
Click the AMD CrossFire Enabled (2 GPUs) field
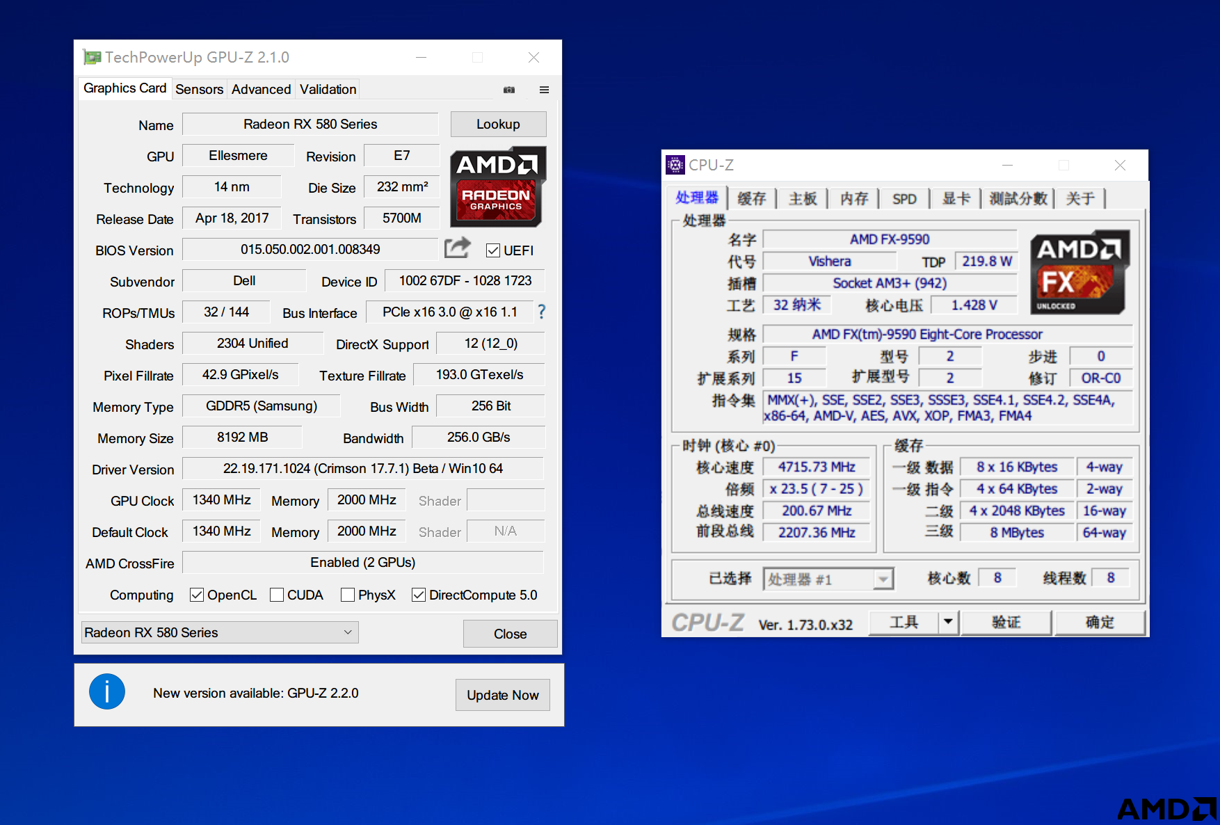(x=363, y=562)
